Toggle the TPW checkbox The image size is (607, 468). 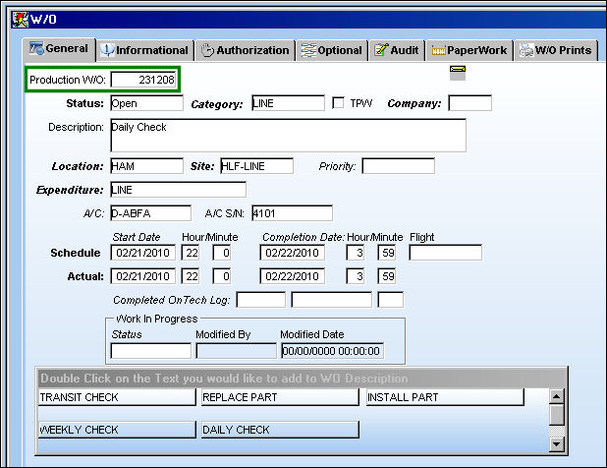338,103
